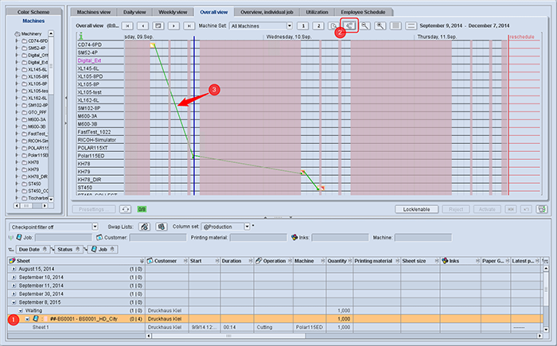Expand the September 10, 2014 group
Screen dimensions: 557x346
pyautogui.click(x=14, y=278)
